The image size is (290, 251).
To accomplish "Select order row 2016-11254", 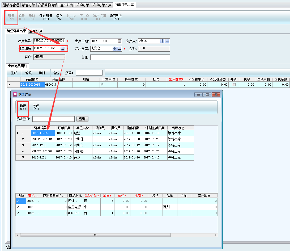I will (x=105, y=133).
